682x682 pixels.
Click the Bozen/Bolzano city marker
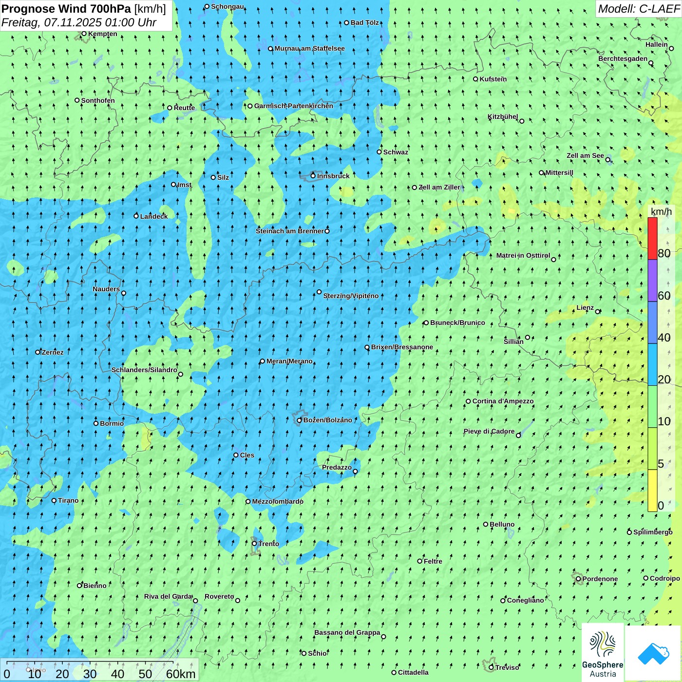[x=300, y=420]
